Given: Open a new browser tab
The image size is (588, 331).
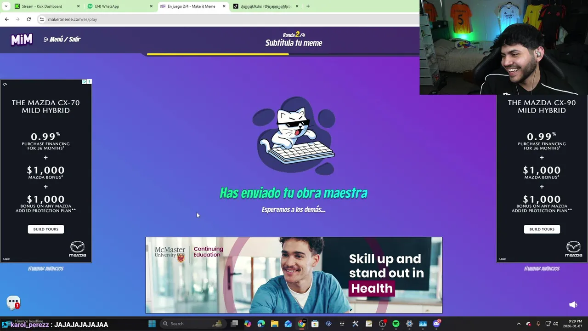Looking at the screenshot, I should pos(308,6).
